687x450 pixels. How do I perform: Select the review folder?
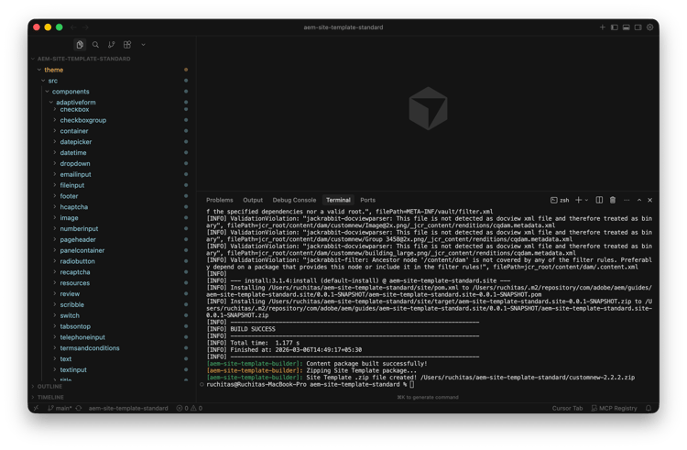pyautogui.click(x=112, y=293)
